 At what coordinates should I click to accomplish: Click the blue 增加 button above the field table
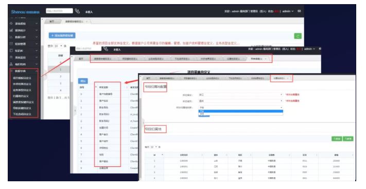tap(83, 81)
